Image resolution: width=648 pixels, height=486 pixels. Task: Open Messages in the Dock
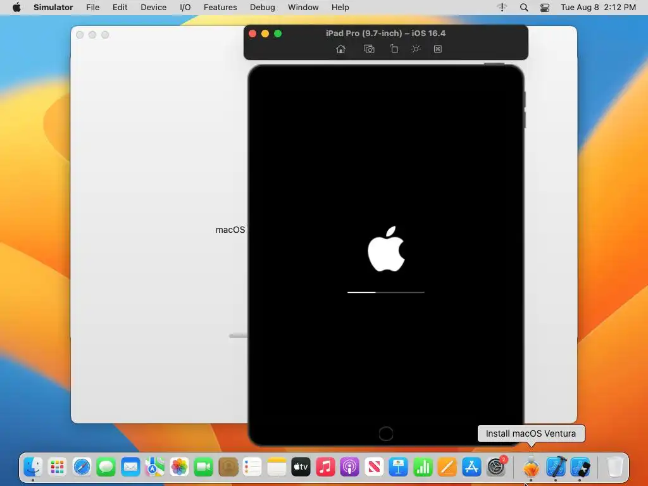tap(106, 467)
